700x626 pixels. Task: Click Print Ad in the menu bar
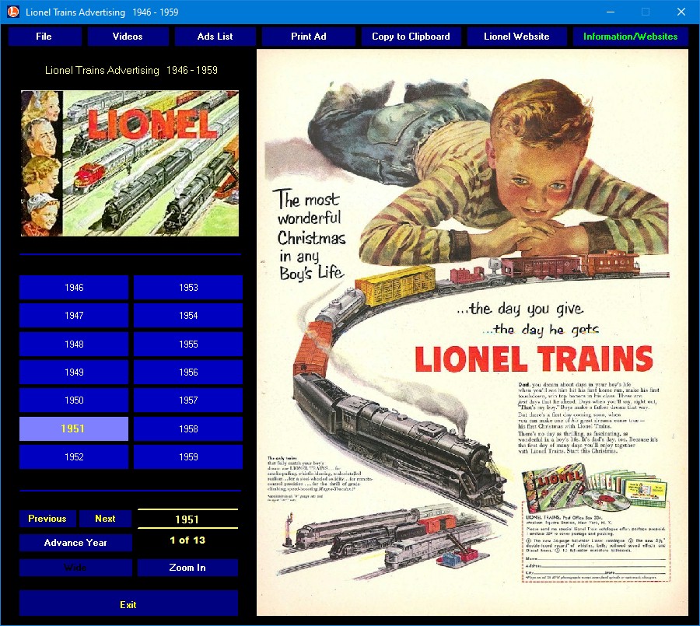[x=309, y=37]
